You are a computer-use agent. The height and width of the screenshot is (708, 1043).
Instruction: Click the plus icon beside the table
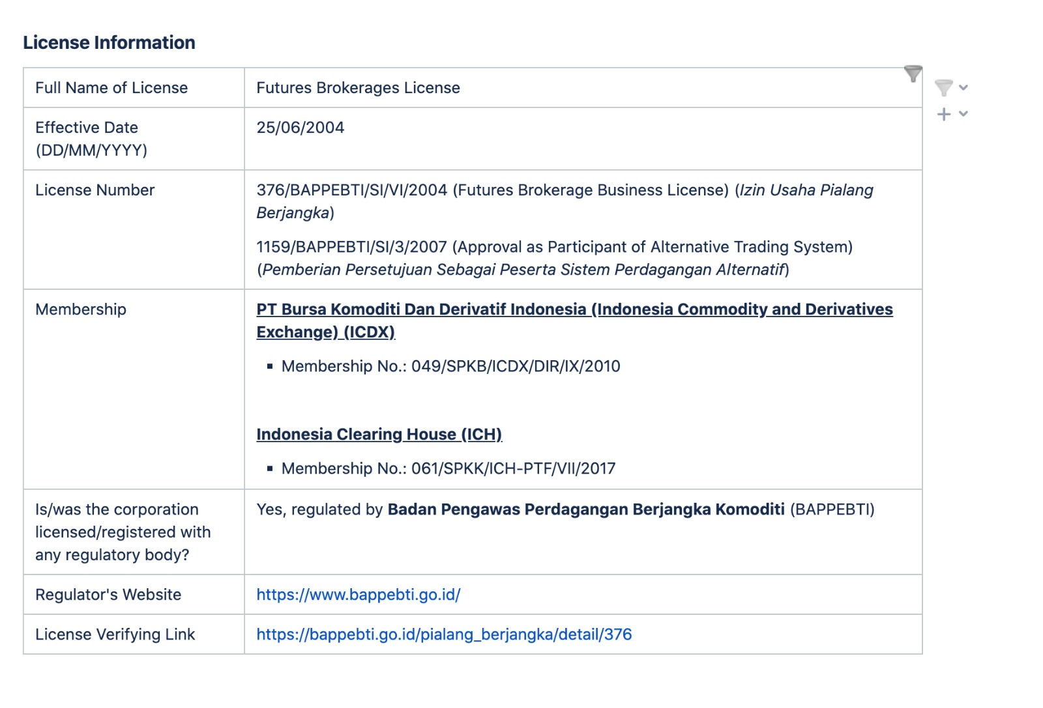pos(943,115)
